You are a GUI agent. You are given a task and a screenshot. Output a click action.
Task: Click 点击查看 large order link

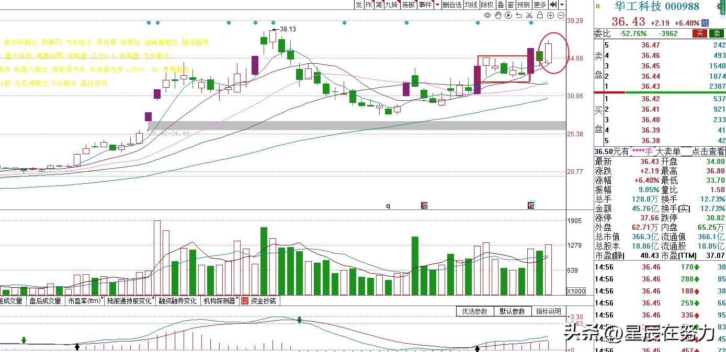(x=709, y=151)
